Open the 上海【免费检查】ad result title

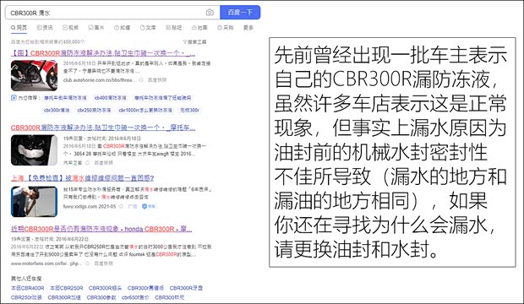click(x=83, y=178)
